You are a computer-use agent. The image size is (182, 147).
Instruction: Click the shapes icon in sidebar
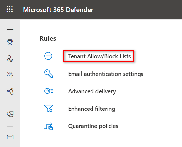tap(10, 114)
